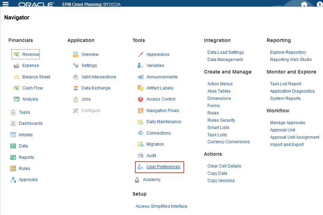This screenshot has height=215, width=323.
Task: Click the Announcements megaphone icon
Action: tap(141, 77)
